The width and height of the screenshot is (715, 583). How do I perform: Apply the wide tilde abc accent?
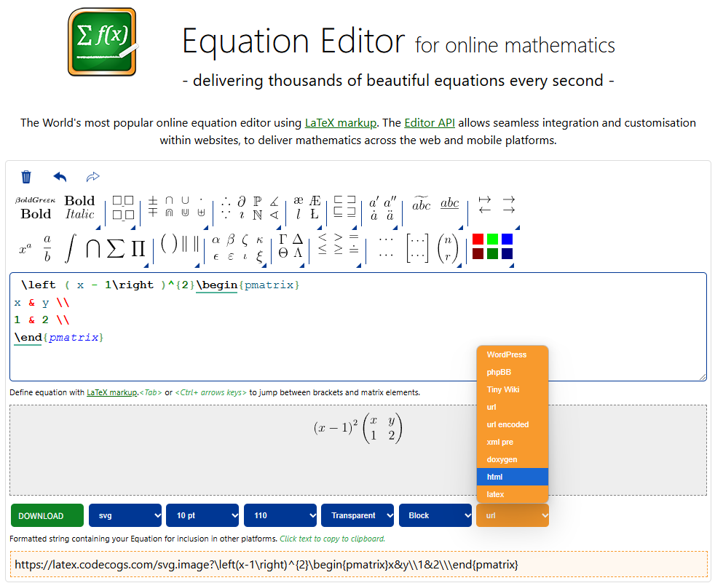coord(422,203)
